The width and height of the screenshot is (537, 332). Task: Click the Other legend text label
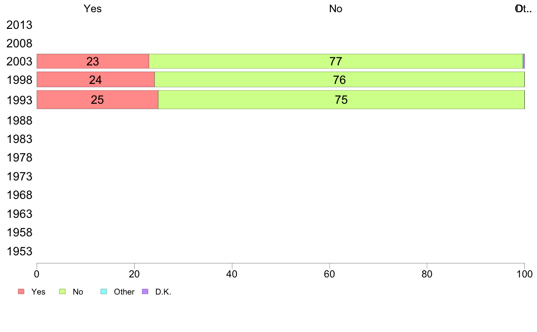[124, 292]
